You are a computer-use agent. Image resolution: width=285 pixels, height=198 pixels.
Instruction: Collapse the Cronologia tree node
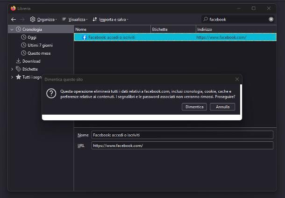click(12, 29)
